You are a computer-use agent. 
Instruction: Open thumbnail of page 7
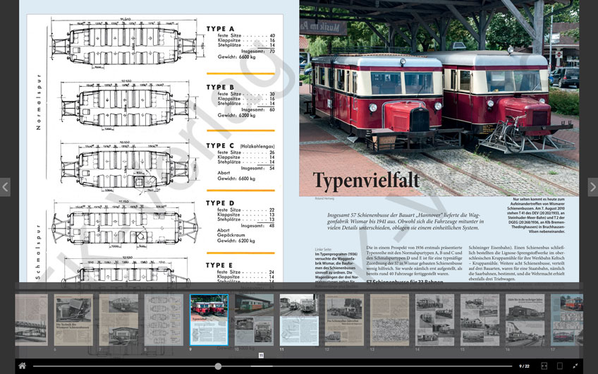pyautogui.click(x=118, y=320)
